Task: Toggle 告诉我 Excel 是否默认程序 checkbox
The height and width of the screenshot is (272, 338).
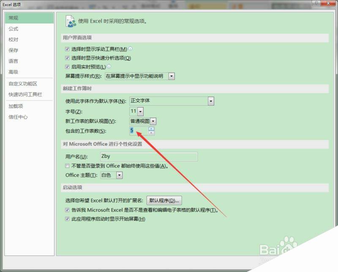Action: (x=67, y=210)
